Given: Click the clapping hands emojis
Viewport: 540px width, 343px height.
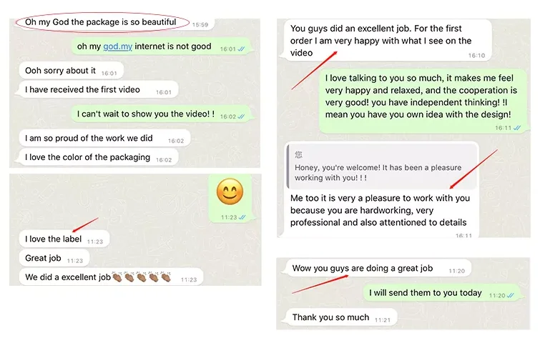Looking at the screenshot, I should click(142, 277).
